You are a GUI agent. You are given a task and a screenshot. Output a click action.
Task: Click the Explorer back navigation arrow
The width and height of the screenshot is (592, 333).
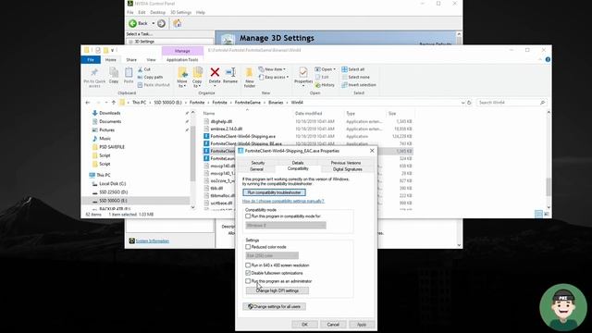(x=88, y=103)
